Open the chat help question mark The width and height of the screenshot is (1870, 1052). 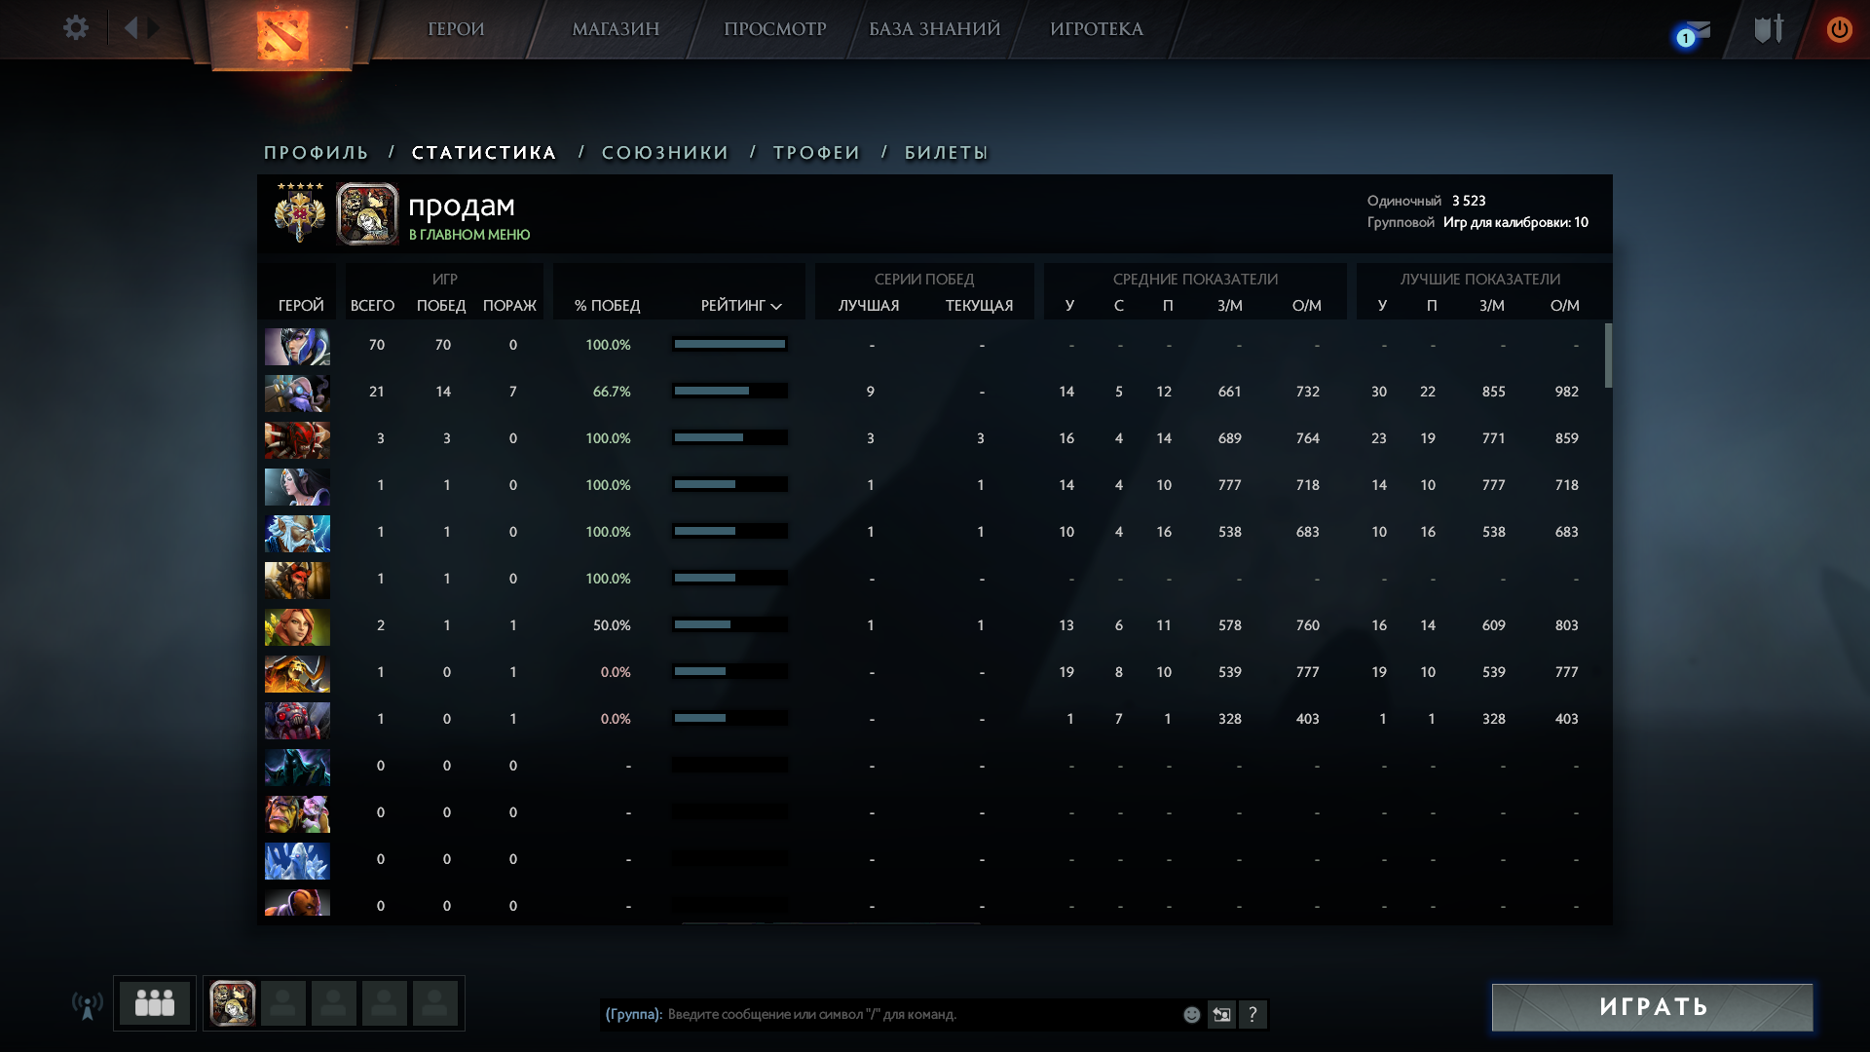[1253, 1015]
